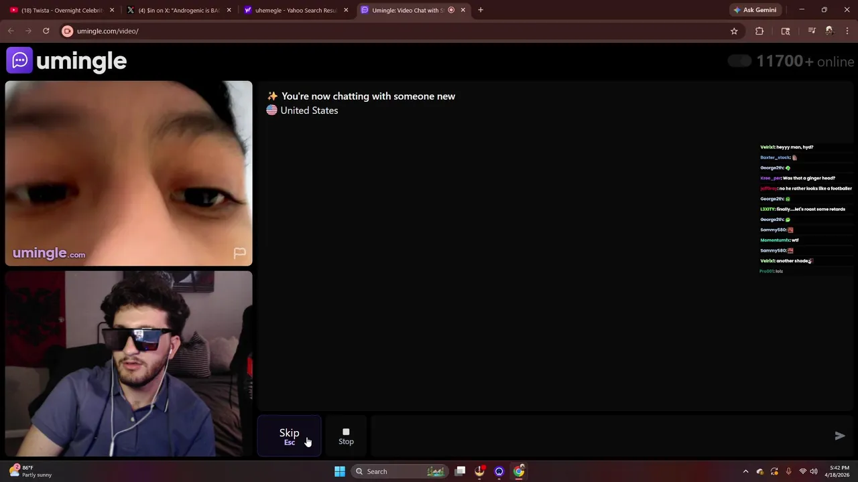Open the Chrome profile avatar
858x482 pixels.
click(829, 31)
